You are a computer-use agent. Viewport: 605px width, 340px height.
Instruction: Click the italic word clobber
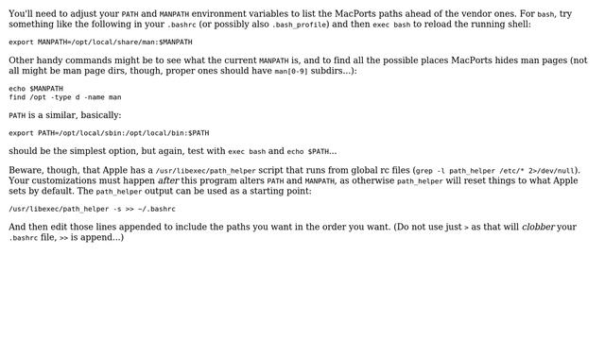point(538,227)
